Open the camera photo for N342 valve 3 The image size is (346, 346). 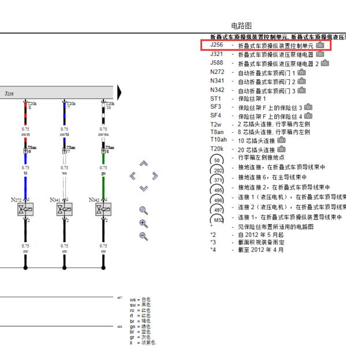click(x=302, y=90)
